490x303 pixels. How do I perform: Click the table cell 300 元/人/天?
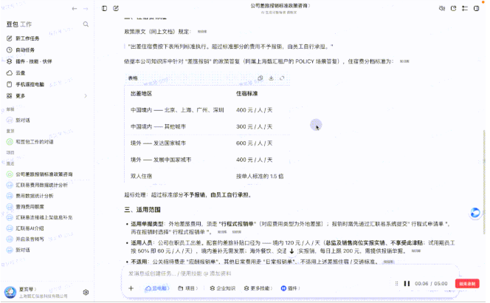(254, 127)
